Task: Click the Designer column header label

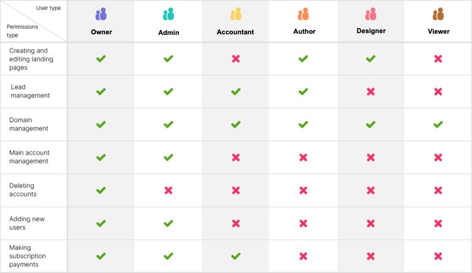Action: pos(371,29)
